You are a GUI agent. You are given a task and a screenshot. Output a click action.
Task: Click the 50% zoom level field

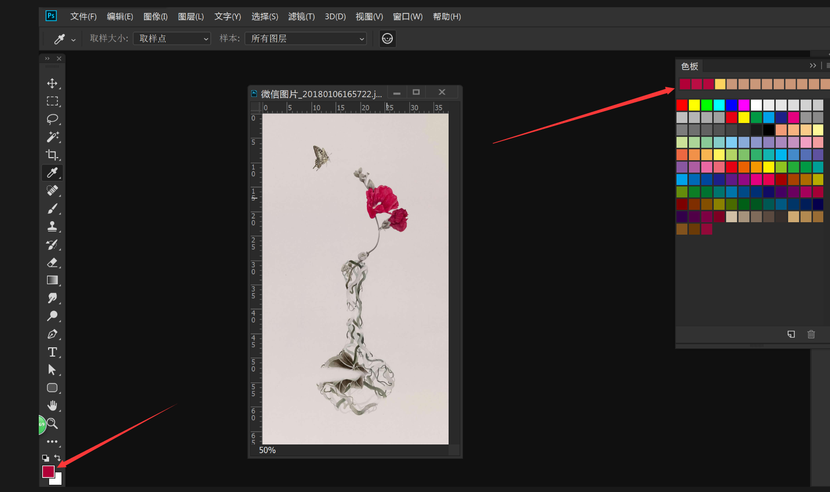[267, 450]
